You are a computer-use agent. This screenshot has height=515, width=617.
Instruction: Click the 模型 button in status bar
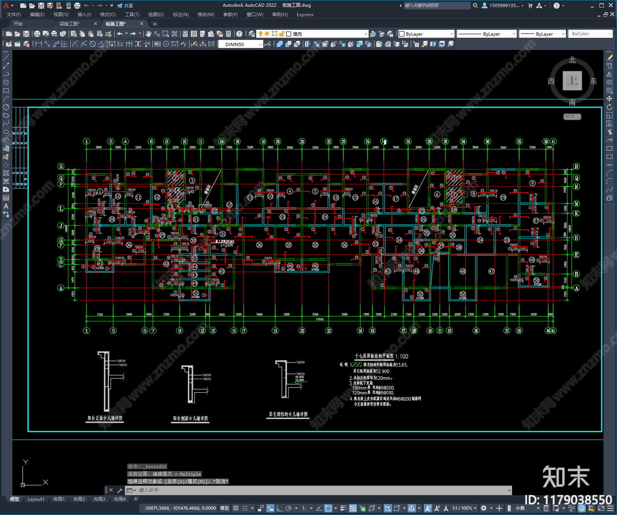pos(224,508)
